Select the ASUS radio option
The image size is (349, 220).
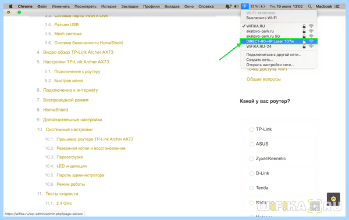251,144
